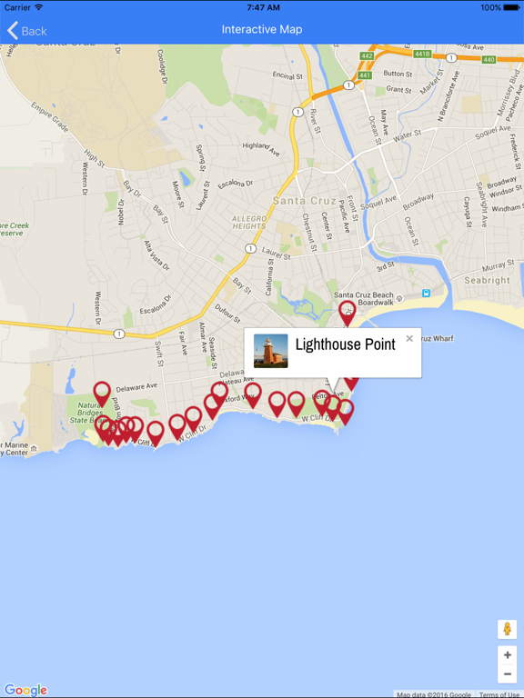Close the Lighthouse Point info popup

(x=409, y=339)
